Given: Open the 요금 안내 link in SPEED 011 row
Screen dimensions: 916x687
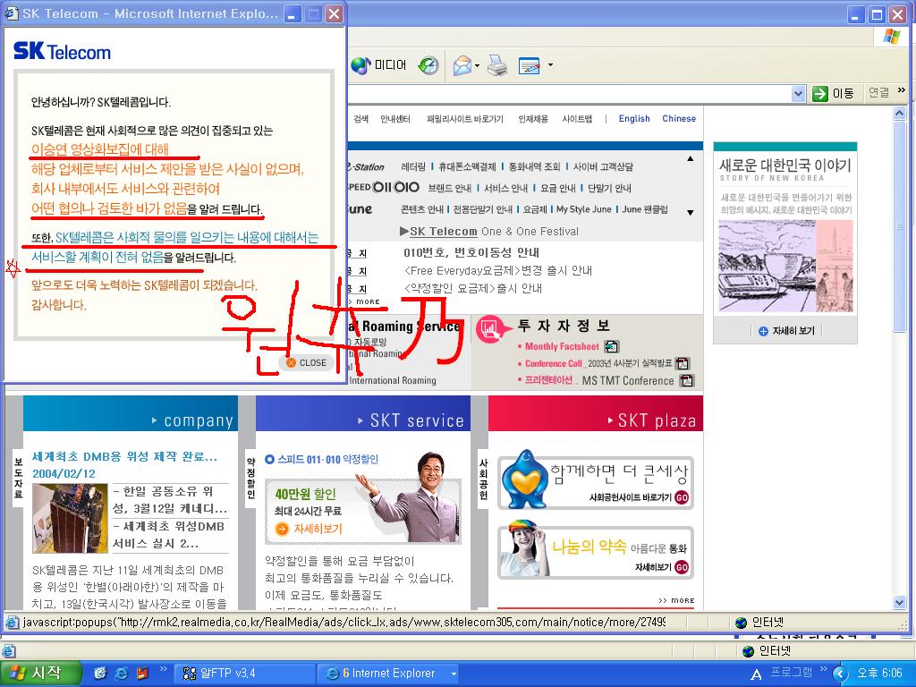Looking at the screenshot, I should coord(558,188).
